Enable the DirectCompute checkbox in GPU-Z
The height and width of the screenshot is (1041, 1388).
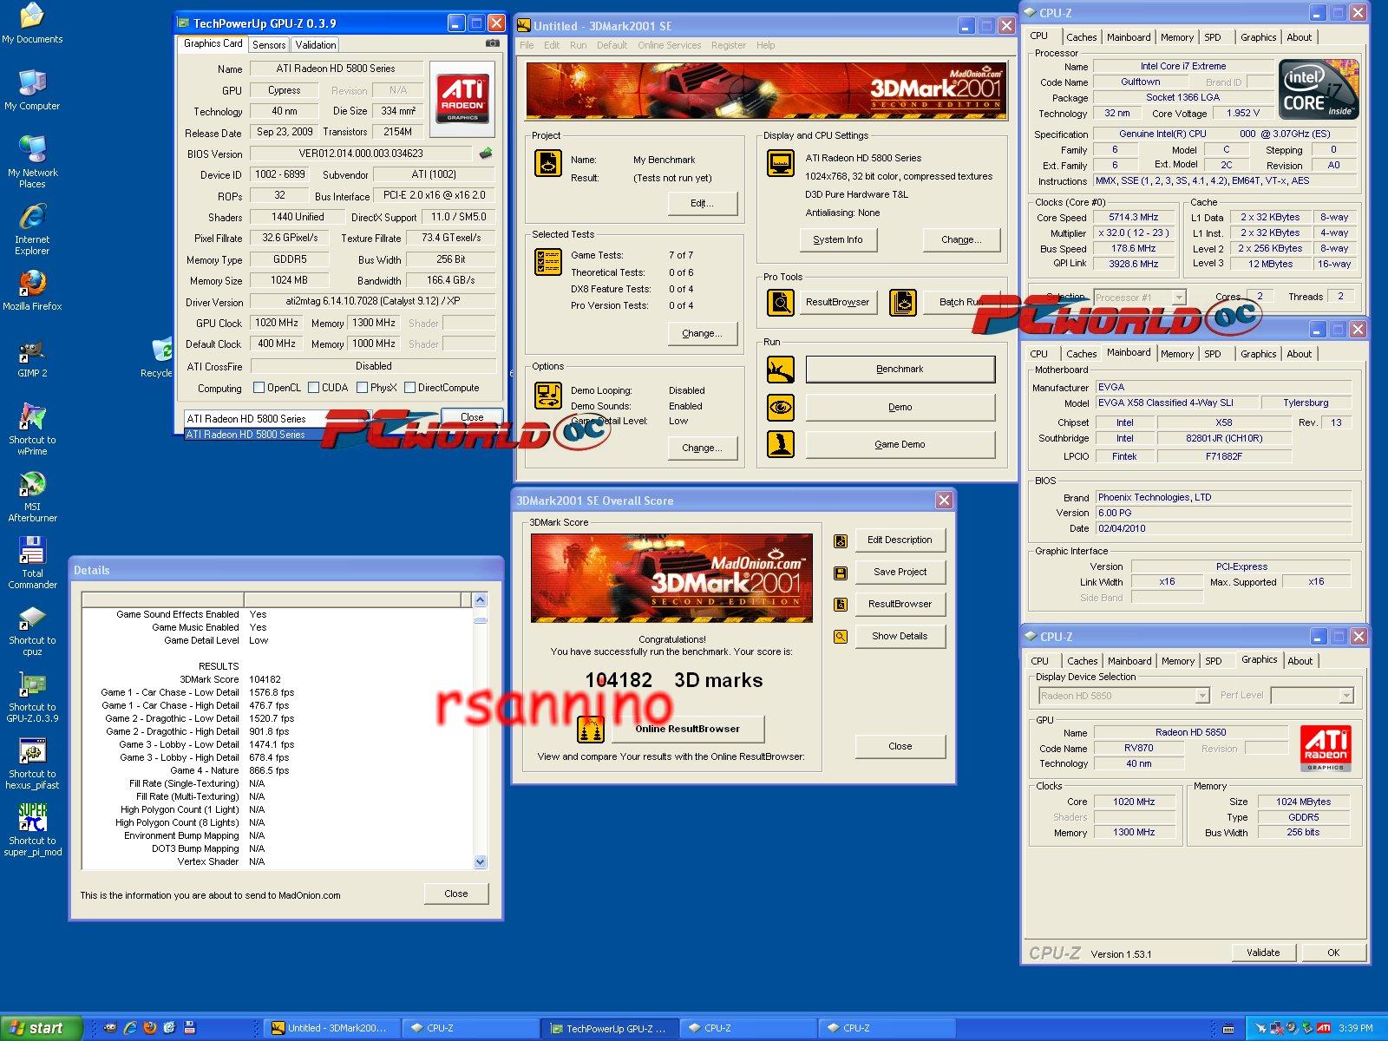click(409, 388)
